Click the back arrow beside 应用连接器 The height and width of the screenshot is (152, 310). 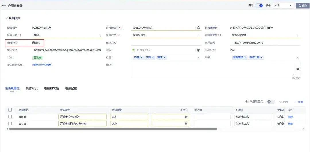(x=4, y=5)
